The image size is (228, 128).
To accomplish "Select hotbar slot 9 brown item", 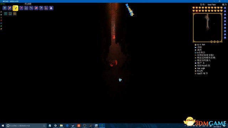I will click(x=46, y=8).
